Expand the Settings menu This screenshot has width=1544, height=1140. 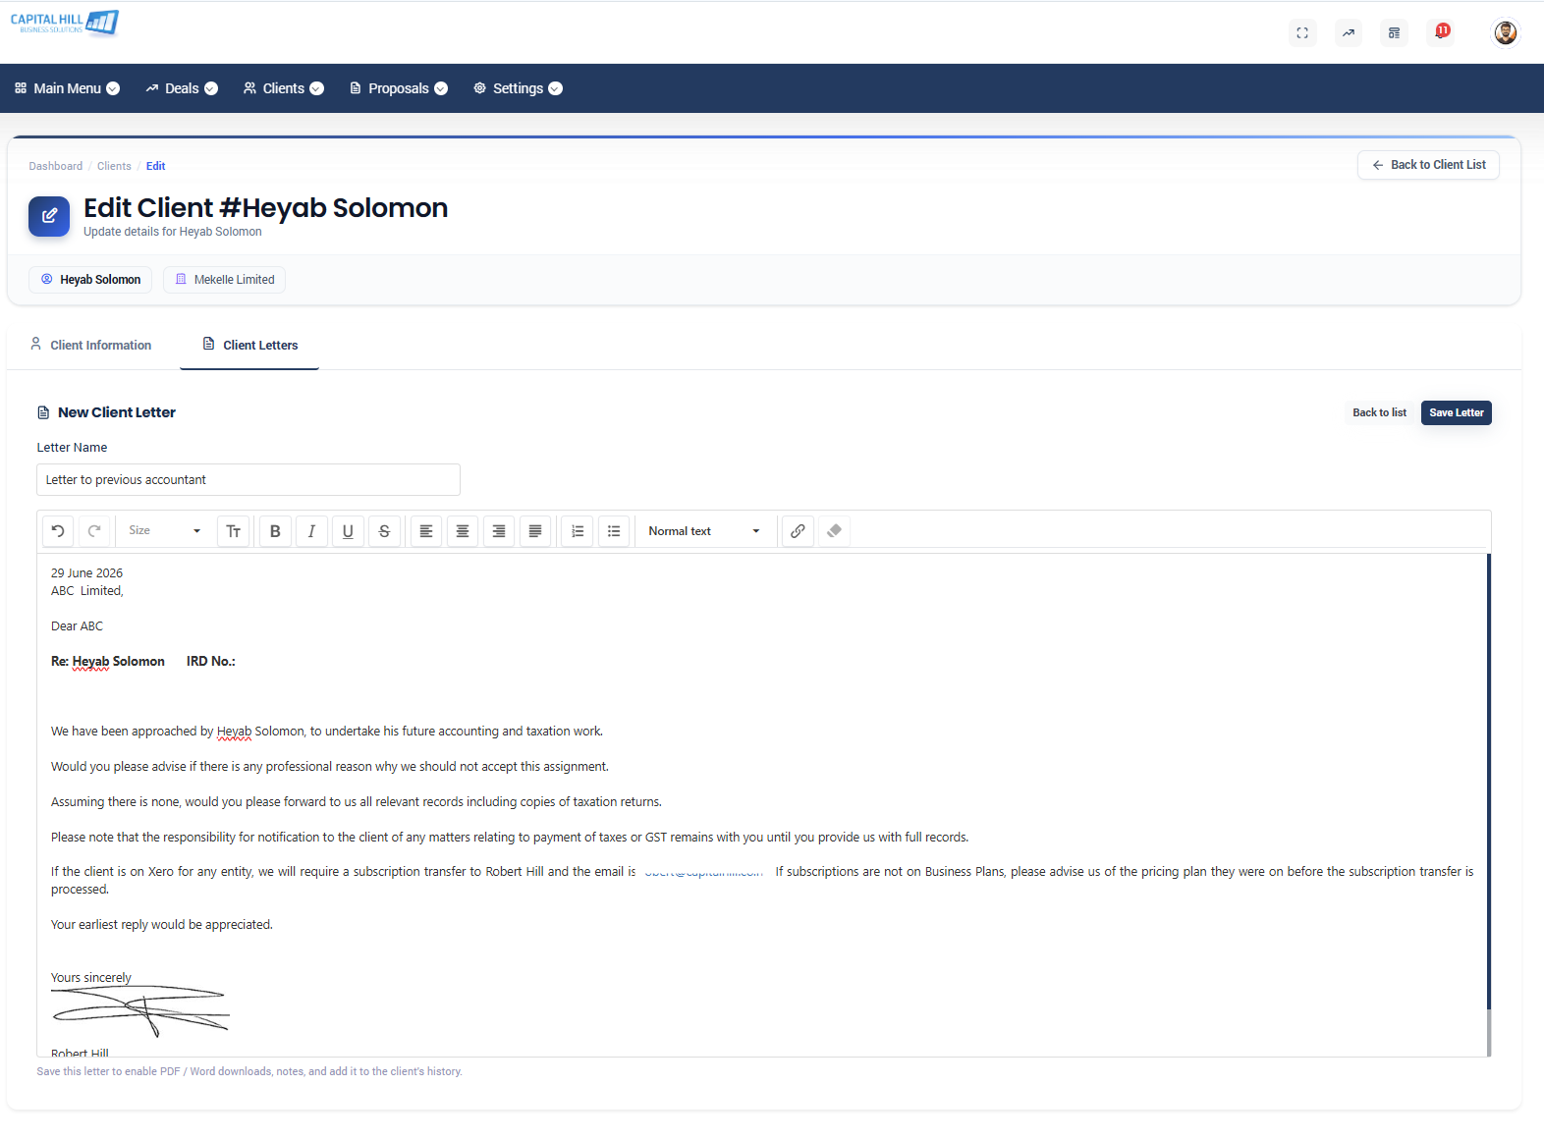[519, 88]
